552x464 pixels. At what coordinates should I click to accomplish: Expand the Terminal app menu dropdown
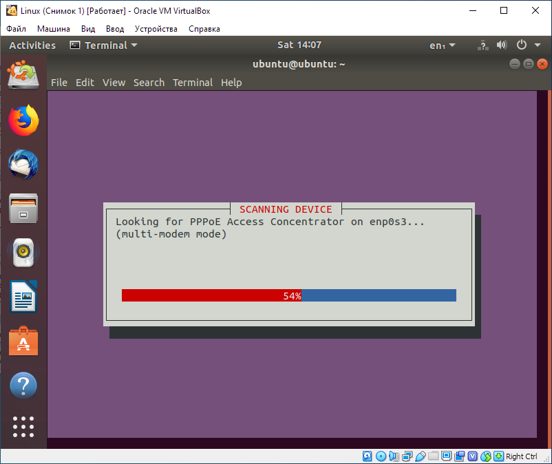(104, 45)
